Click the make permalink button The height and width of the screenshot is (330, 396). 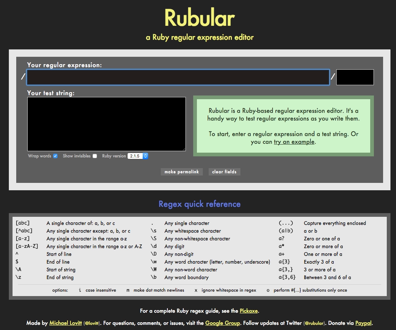point(181,172)
